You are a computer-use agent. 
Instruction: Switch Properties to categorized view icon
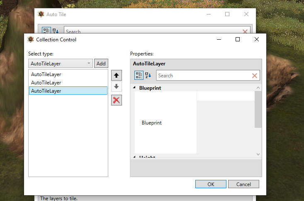tap(139, 75)
